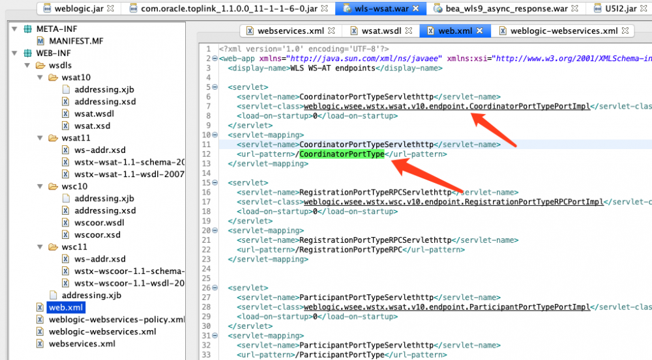Close the webservices.xml editor tab
Image resolution: width=652 pixels, height=360 pixels.
pos(331,31)
